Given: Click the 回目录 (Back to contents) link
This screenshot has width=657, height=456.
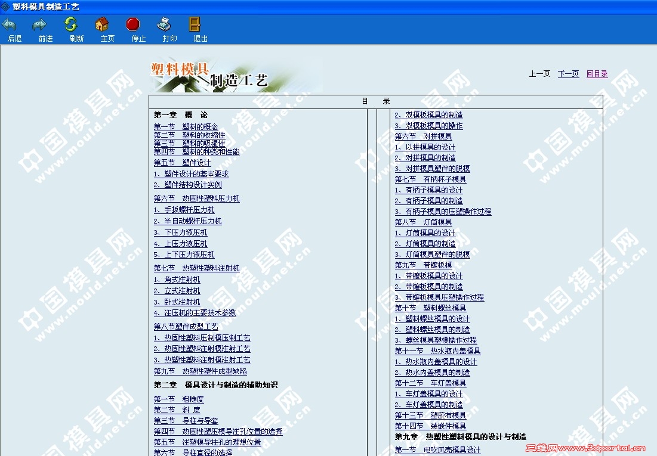Looking at the screenshot, I should coord(596,73).
